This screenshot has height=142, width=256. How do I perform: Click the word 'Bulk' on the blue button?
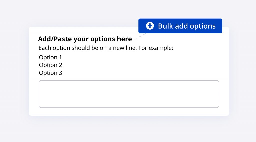click(x=165, y=26)
